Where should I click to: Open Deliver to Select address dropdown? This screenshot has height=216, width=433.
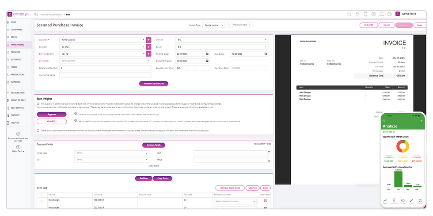tap(105, 61)
